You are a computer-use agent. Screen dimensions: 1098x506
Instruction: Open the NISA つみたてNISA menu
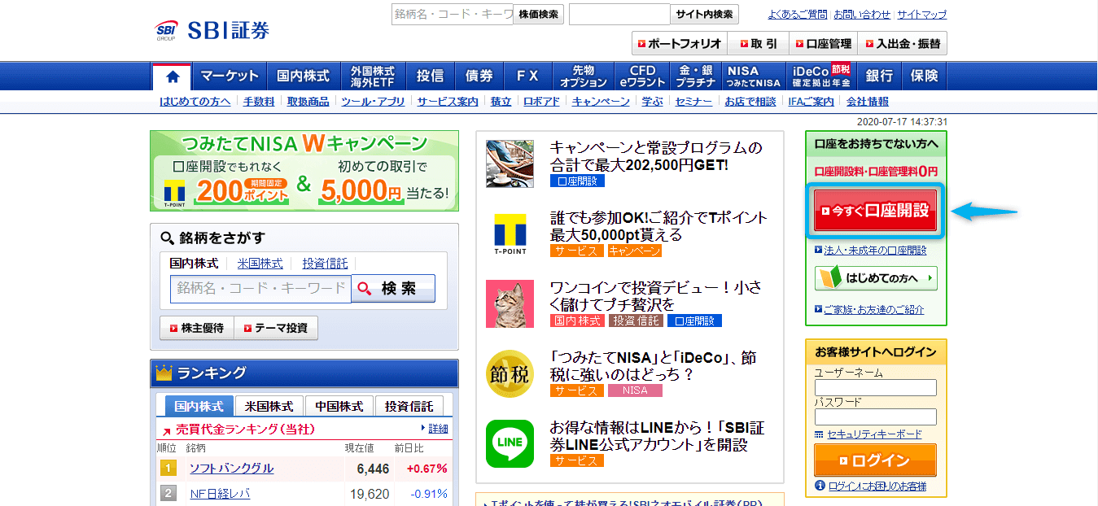[x=754, y=76]
